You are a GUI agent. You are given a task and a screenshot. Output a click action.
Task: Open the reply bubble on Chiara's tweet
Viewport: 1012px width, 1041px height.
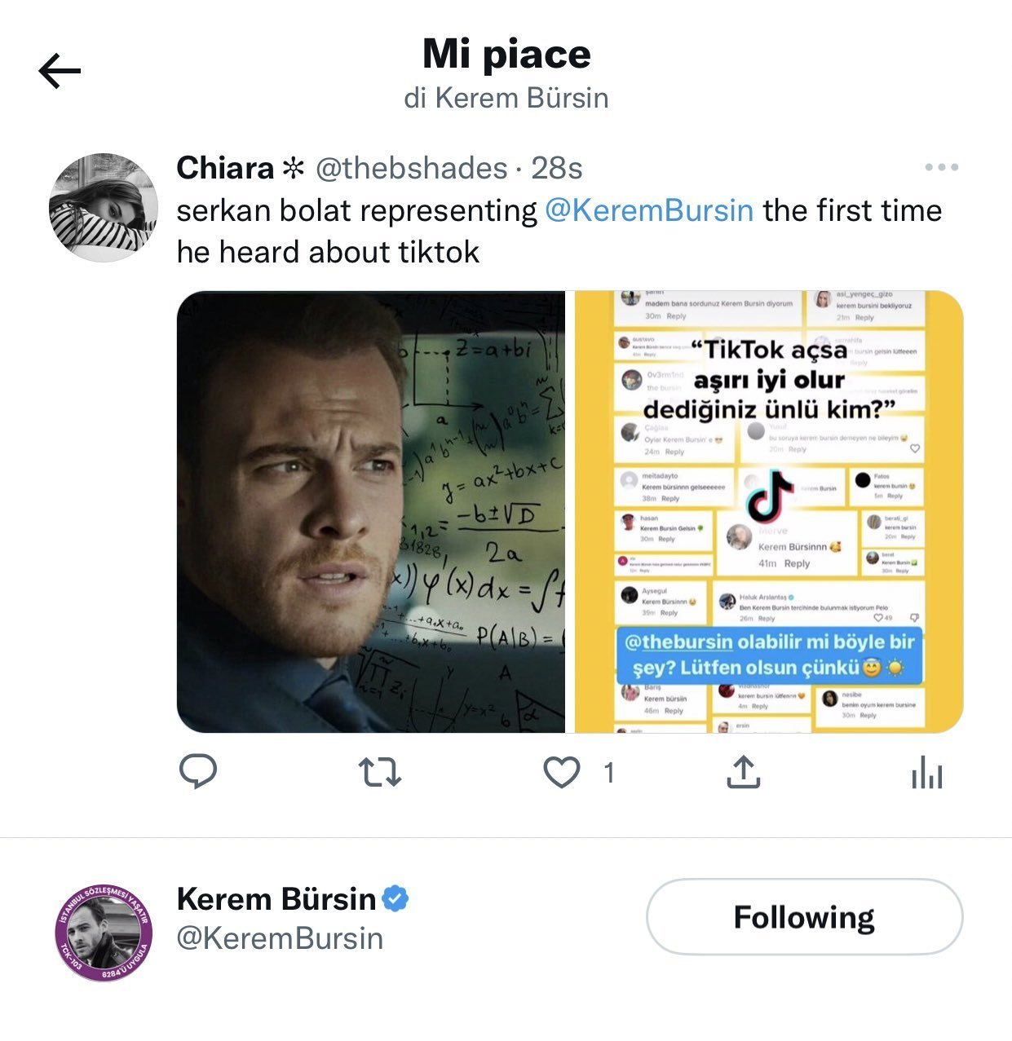click(x=197, y=771)
